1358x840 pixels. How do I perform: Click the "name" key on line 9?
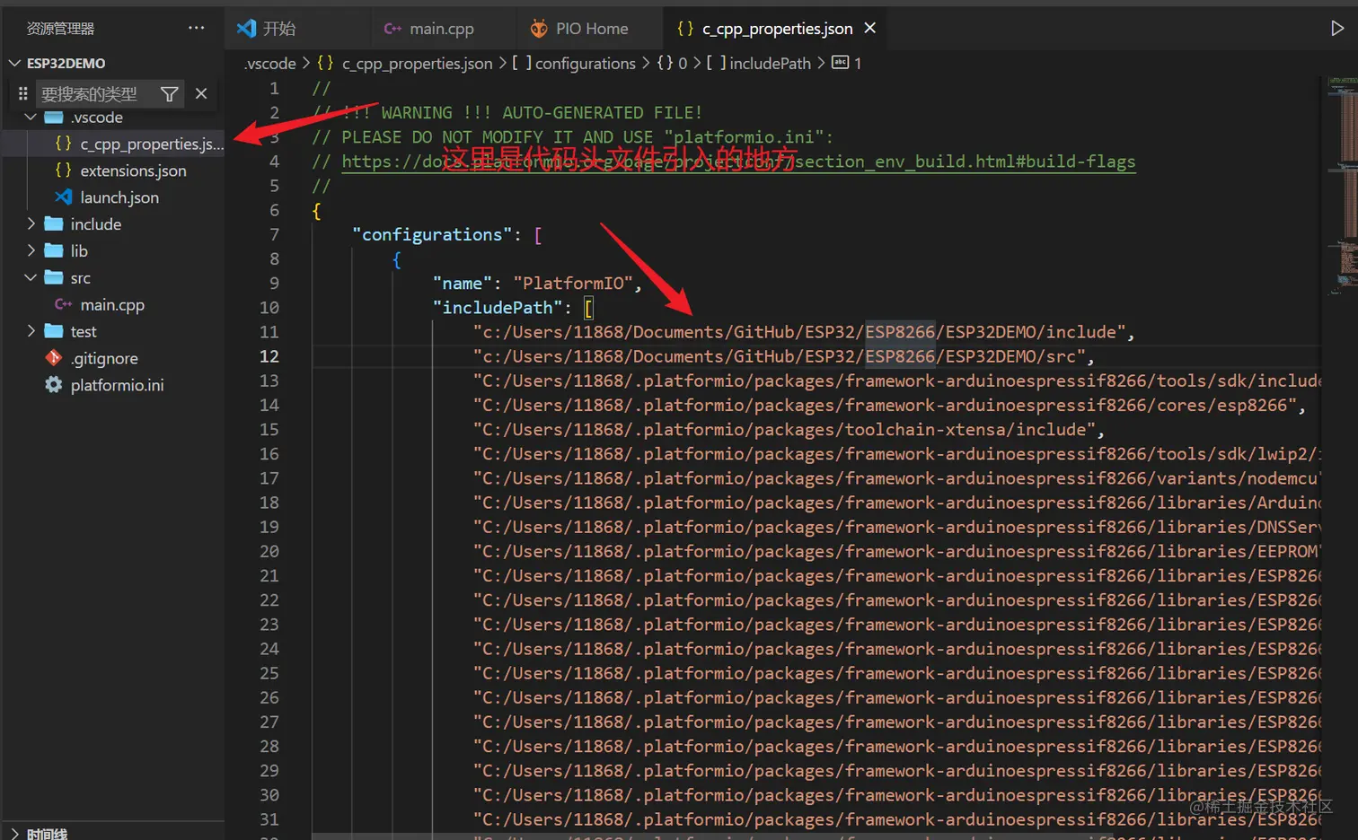(x=463, y=284)
